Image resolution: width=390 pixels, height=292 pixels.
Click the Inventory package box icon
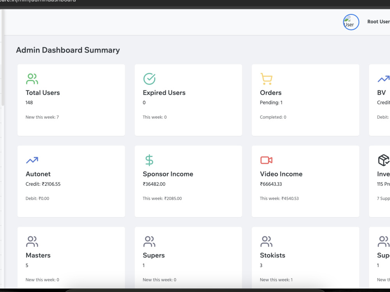pos(383,160)
